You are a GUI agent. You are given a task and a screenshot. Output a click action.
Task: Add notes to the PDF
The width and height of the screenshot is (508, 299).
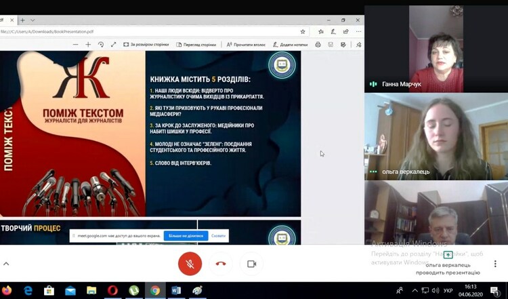292,44
